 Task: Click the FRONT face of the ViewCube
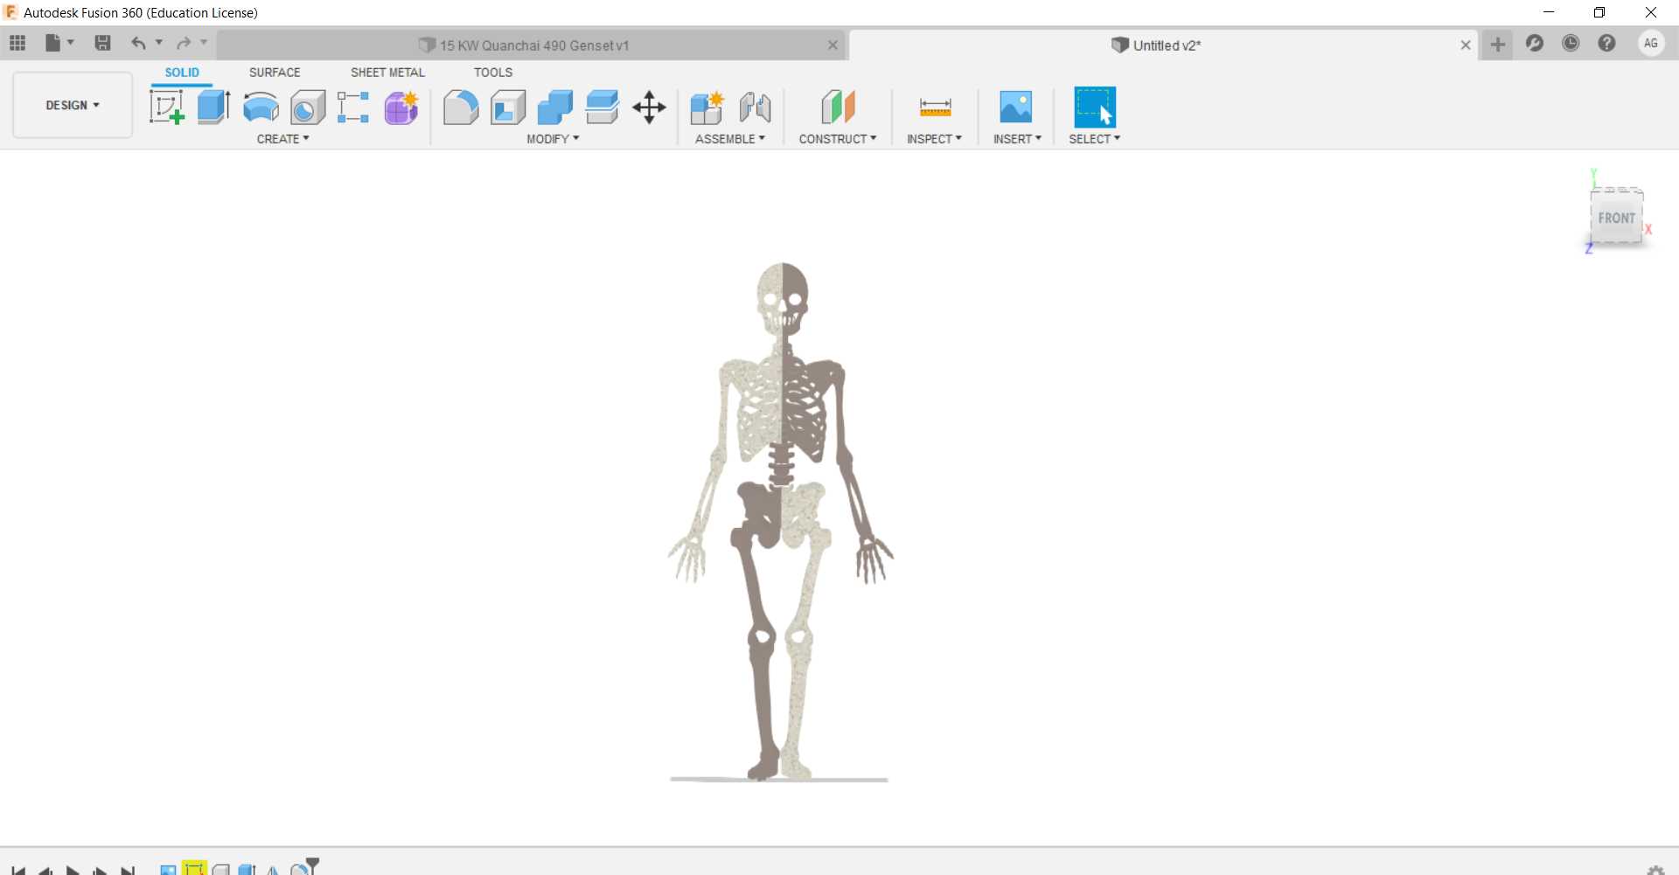[x=1616, y=218]
